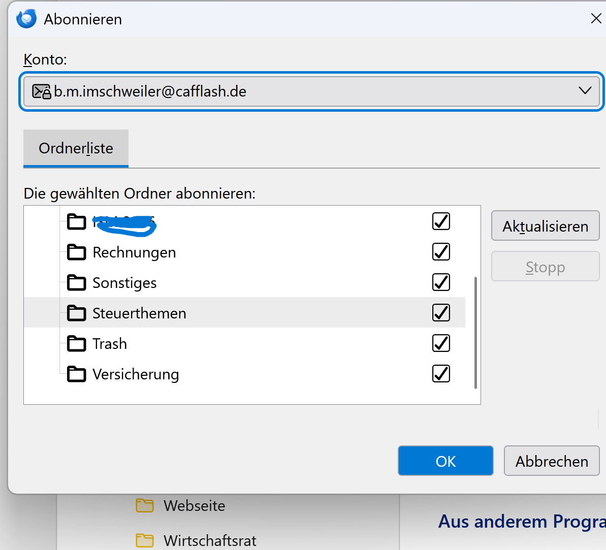Select the Ordnerliste tab
This screenshot has height=550, width=606.
pos(76,148)
